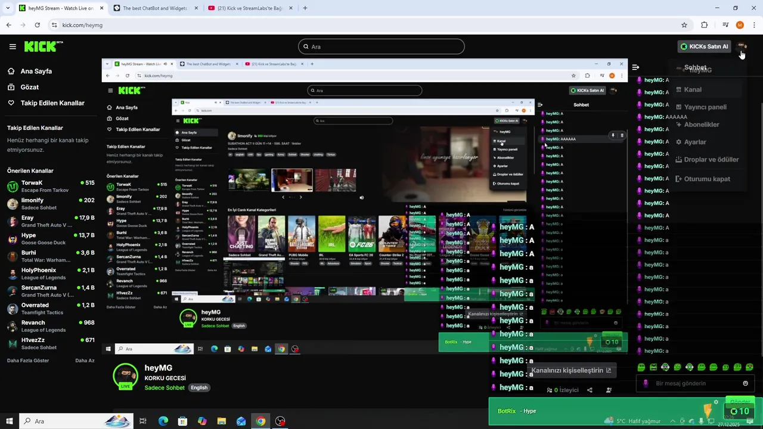Switch to the YouTube Kick ve StreamLabs tab
Screen dimensions: 763x429
250,8
